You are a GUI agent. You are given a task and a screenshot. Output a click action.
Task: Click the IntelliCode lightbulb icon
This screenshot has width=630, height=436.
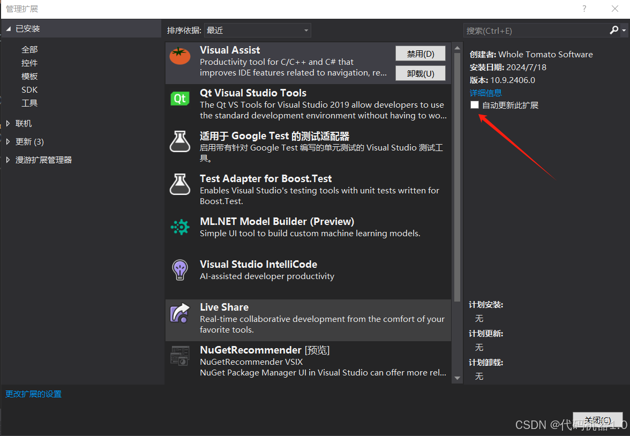[179, 269]
